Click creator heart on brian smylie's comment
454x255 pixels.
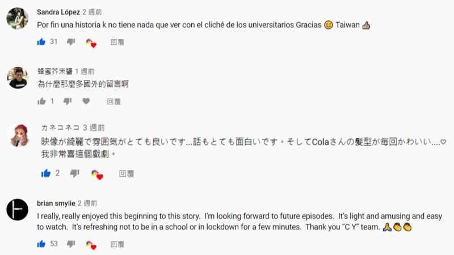coord(91,245)
